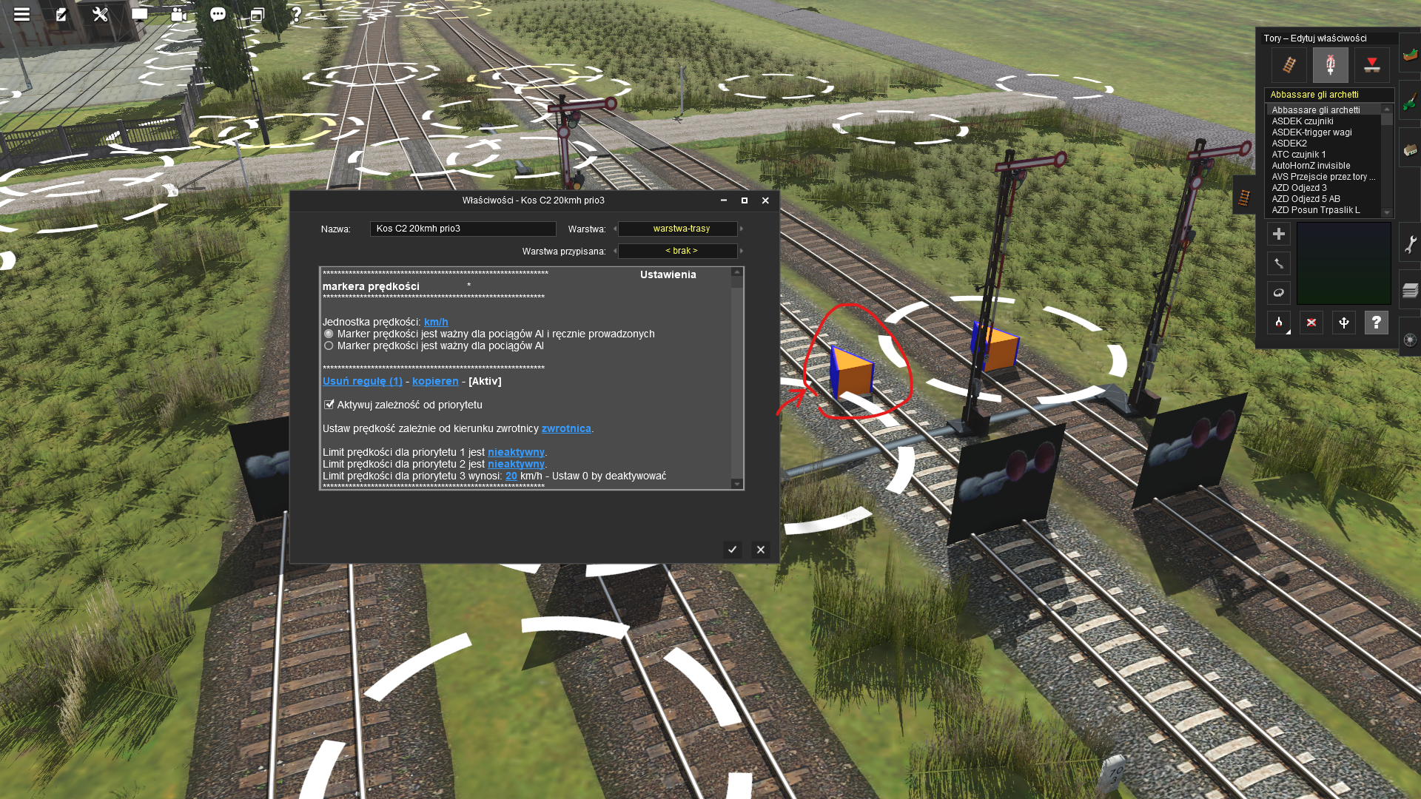Image resolution: width=1421 pixels, height=799 pixels.
Task: Click the camera view icon
Action: point(178,14)
